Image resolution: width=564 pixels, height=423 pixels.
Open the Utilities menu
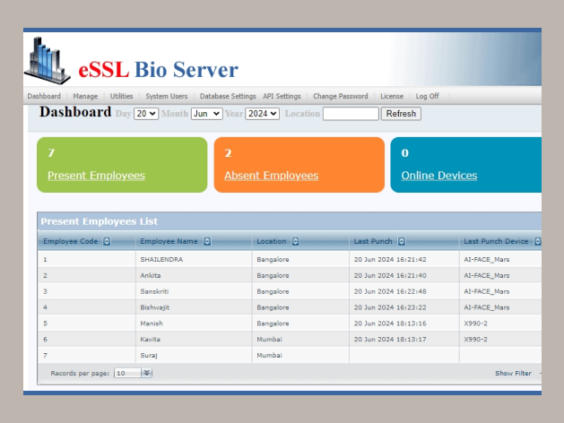coord(122,96)
